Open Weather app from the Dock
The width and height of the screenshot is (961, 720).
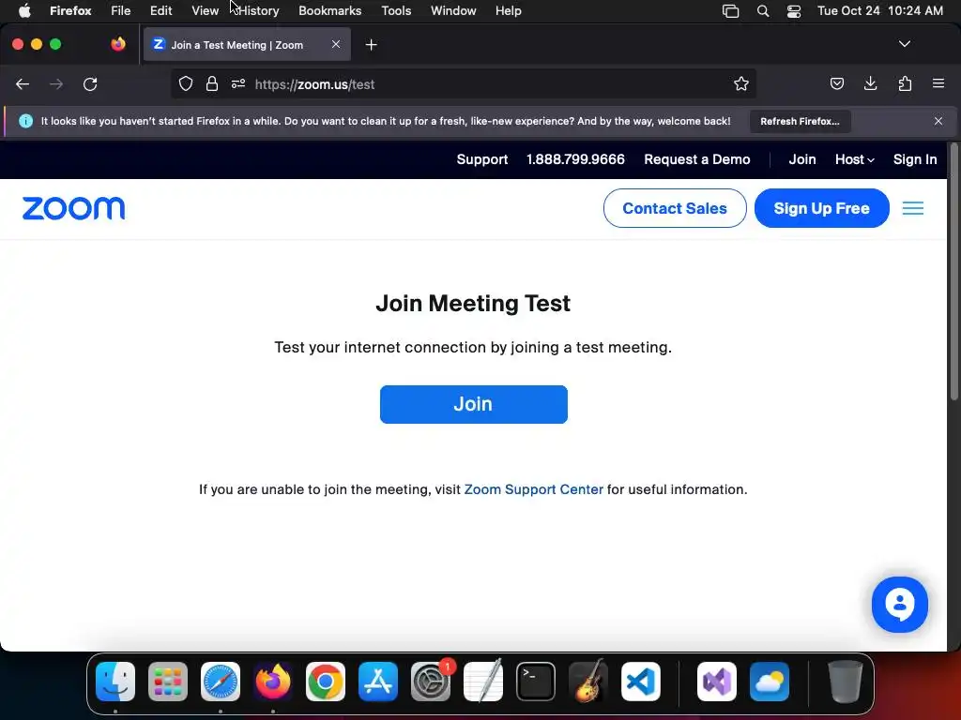(770, 682)
